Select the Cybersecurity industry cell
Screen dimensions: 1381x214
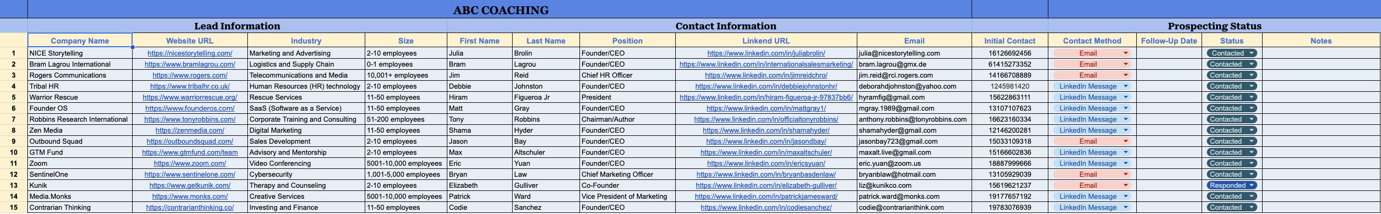[x=306, y=175]
